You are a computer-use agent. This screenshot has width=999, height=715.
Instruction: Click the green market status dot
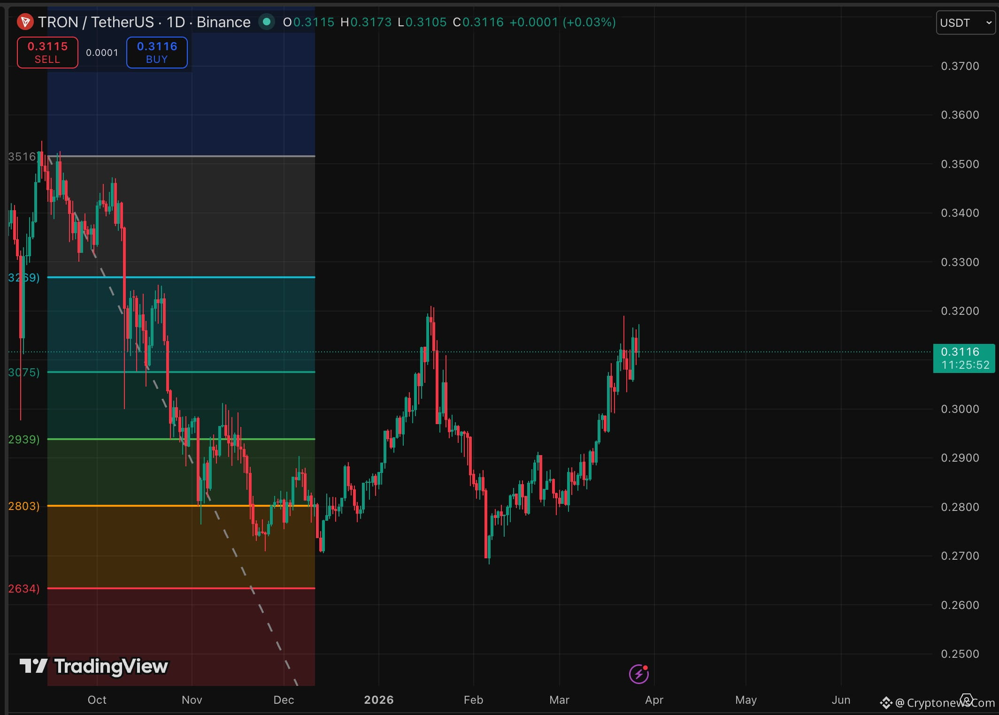(x=267, y=22)
